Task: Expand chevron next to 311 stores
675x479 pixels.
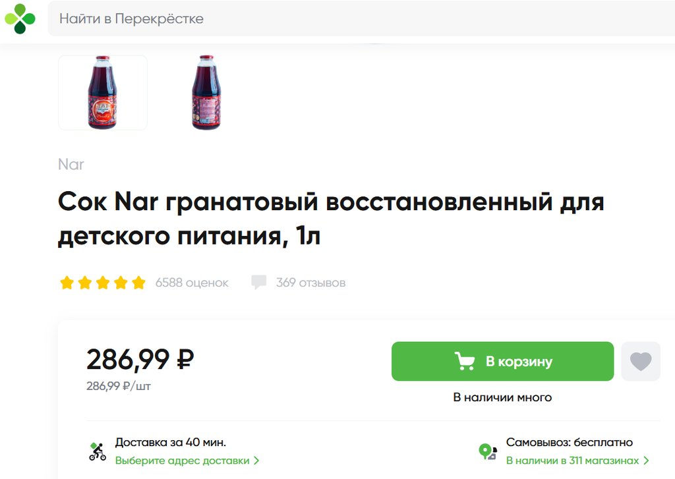Action: (646, 461)
